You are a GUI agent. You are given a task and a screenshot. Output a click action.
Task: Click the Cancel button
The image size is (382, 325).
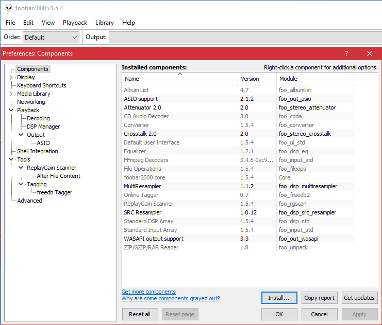tap(320, 314)
